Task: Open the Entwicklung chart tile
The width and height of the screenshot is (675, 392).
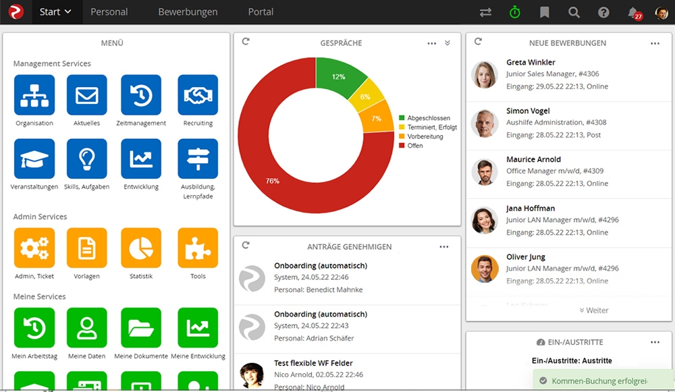Action: [141, 159]
